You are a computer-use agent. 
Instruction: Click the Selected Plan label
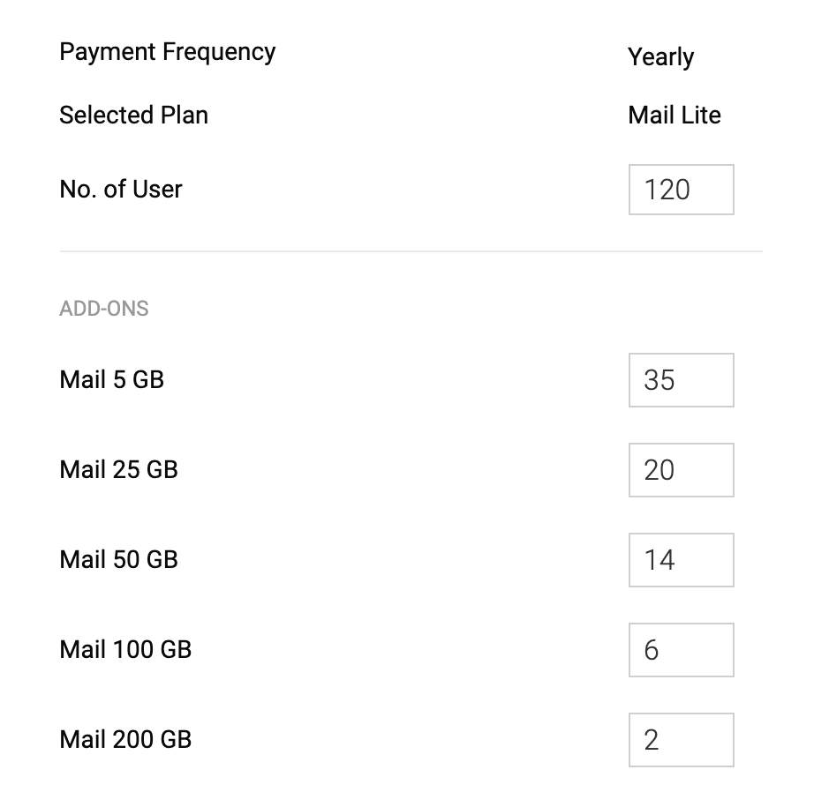(133, 115)
